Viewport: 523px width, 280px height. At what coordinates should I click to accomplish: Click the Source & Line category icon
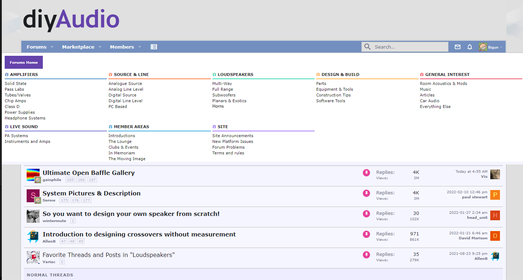coord(111,74)
